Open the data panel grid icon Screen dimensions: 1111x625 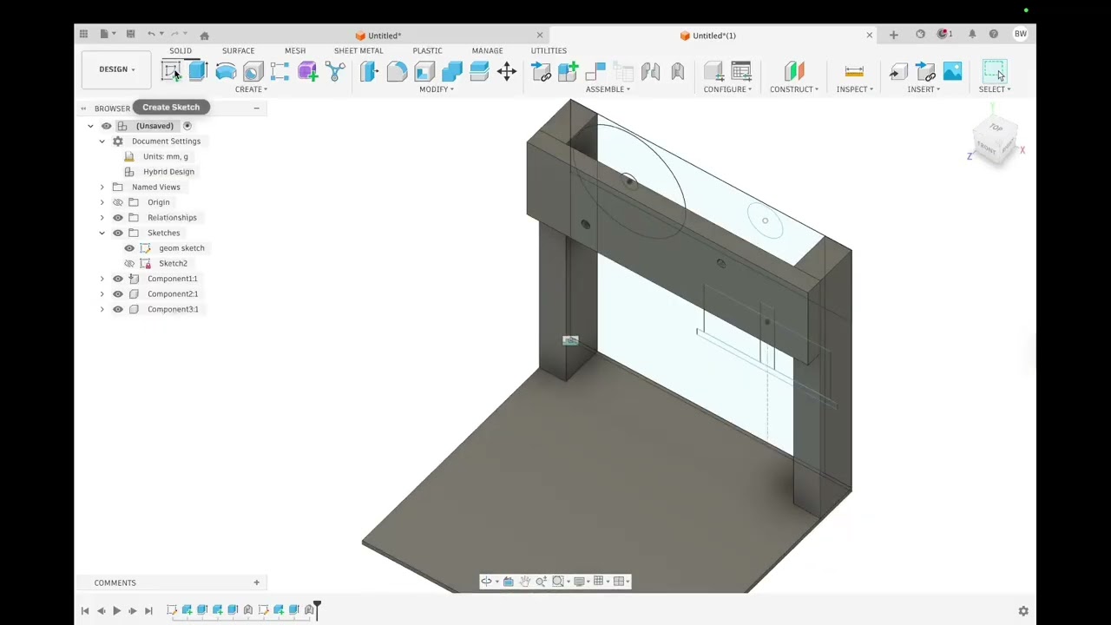pyautogui.click(x=83, y=34)
